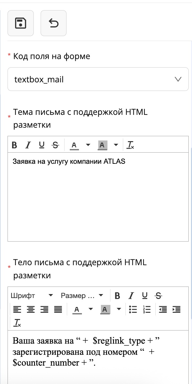Click the Undo/back button
Viewport: 192px width, 384px height.
[x=53, y=23]
